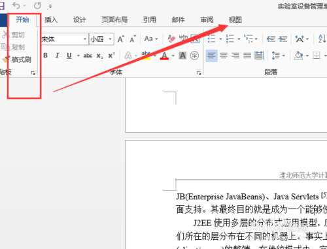Toggle Italic formatting
This screenshot has width=327, height=249.
point(57,56)
